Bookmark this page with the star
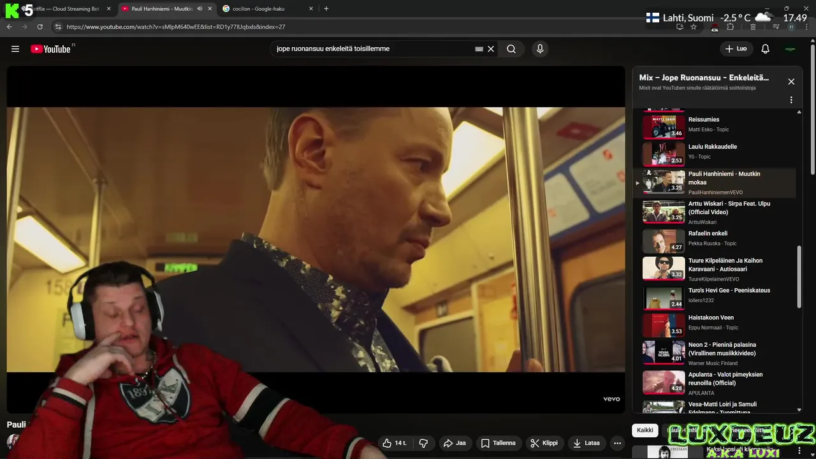816x459 pixels. tap(694, 27)
